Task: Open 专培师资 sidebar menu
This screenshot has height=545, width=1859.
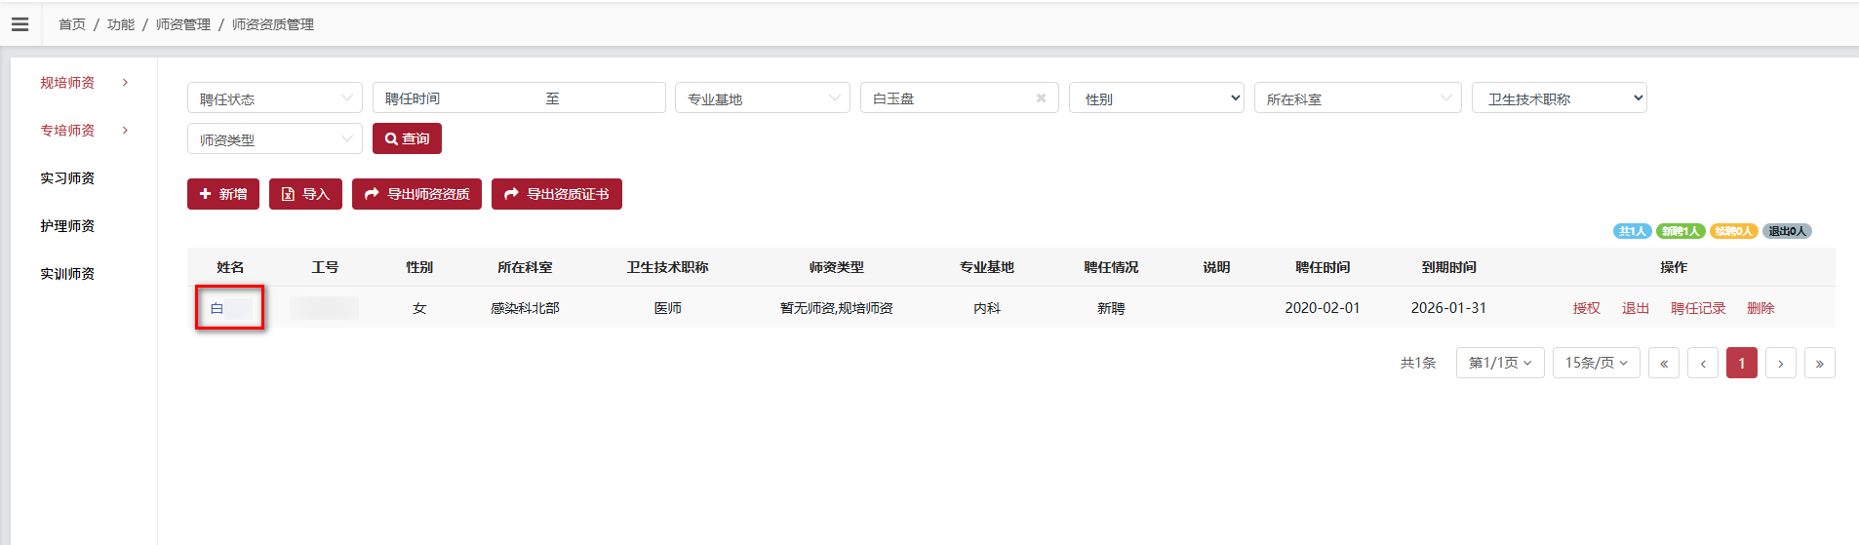Action: click(x=67, y=131)
